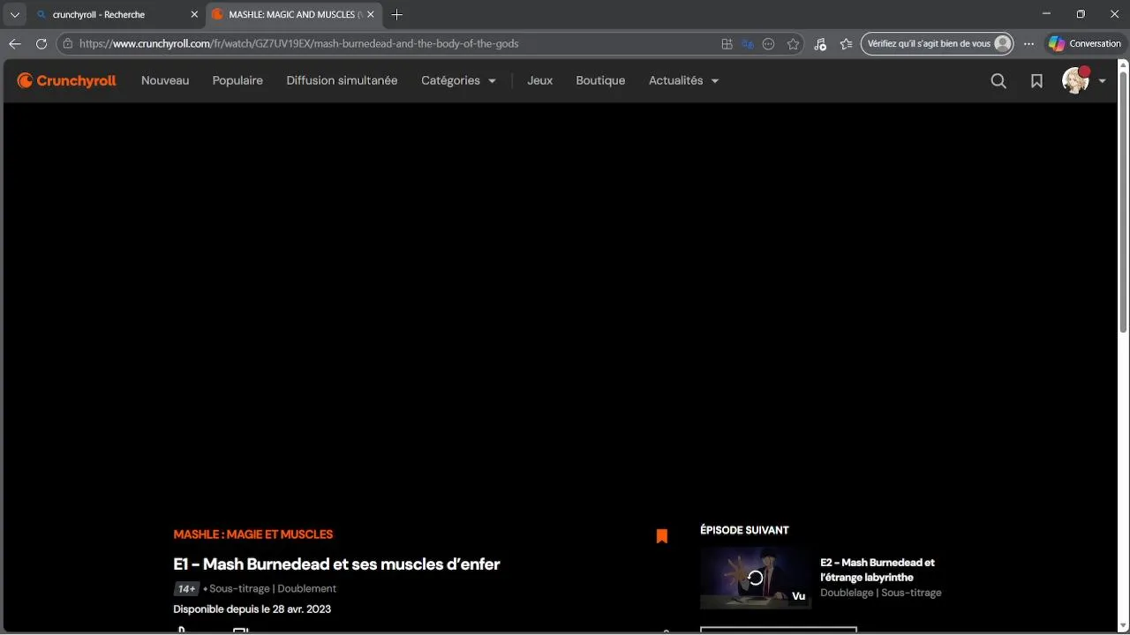Open the browser apps/extensions grid icon
This screenshot has width=1130, height=635.
coord(727,43)
